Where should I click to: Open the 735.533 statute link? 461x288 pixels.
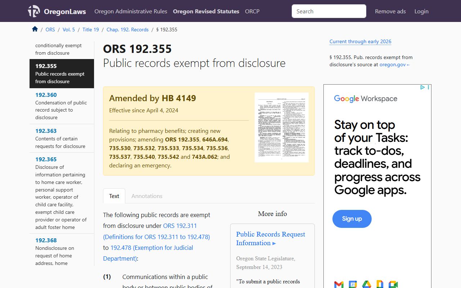(169, 148)
